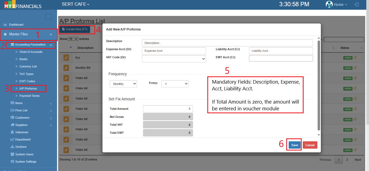Open the Every interval dropdown
Image resolution: width=369 pixels, height=171 pixels.
(175, 84)
